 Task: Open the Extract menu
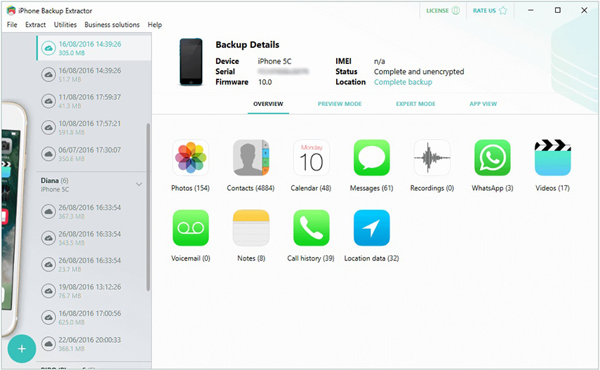[x=36, y=25]
